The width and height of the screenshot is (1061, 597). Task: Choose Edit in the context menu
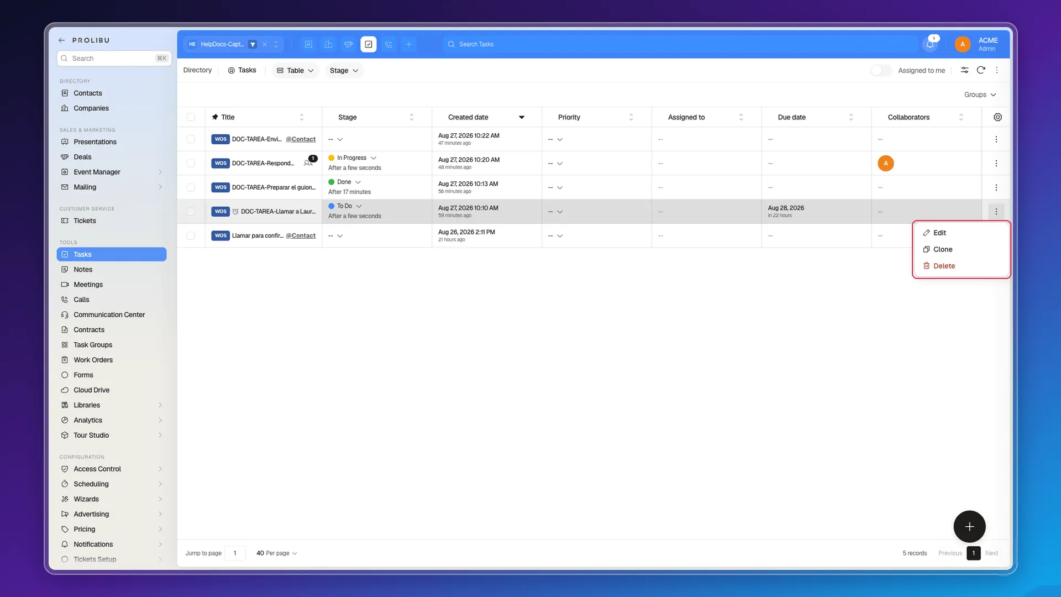pyautogui.click(x=962, y=233)
